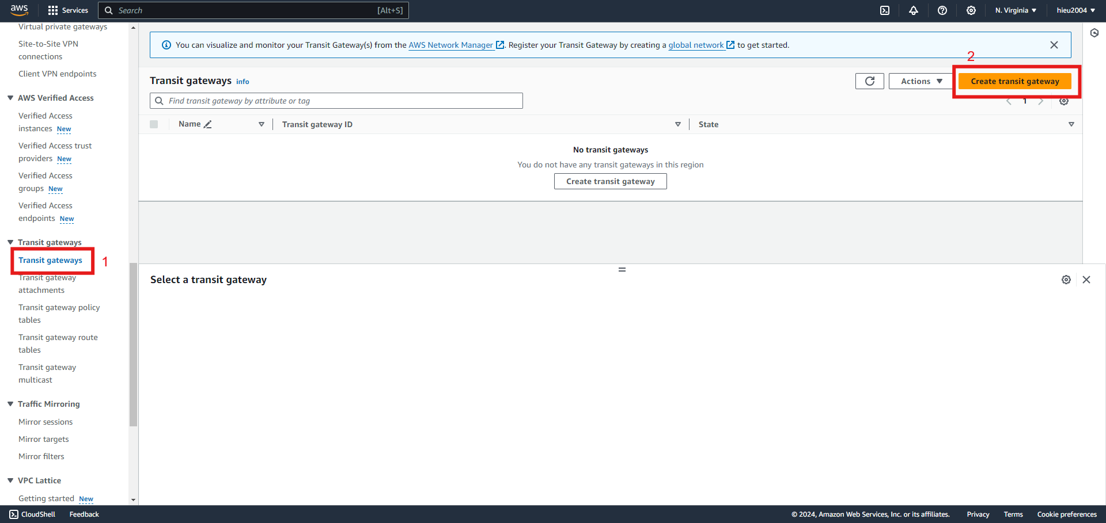Open the settings gear in the top bar
Screen dimensions: 1106x523
coord(971,10)
